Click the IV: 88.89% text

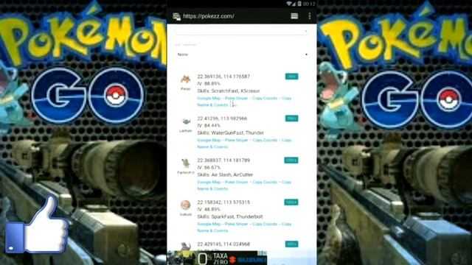[209, 83]
